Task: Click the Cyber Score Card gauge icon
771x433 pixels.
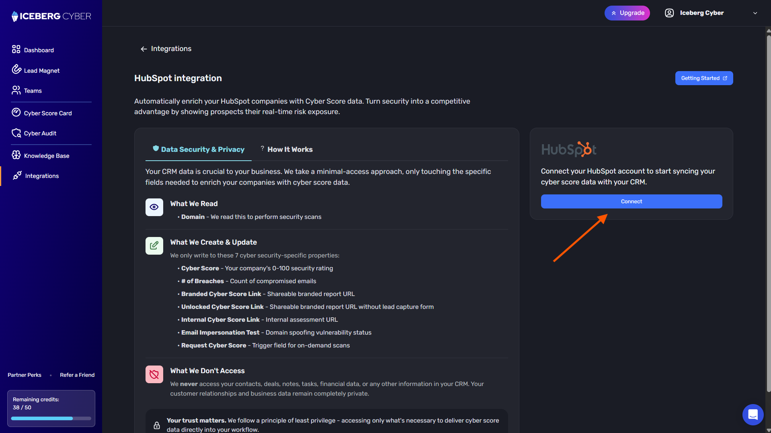Action: point(16,112)
